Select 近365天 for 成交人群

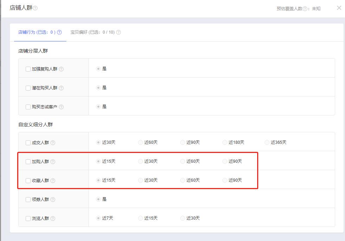coord(267,142)
